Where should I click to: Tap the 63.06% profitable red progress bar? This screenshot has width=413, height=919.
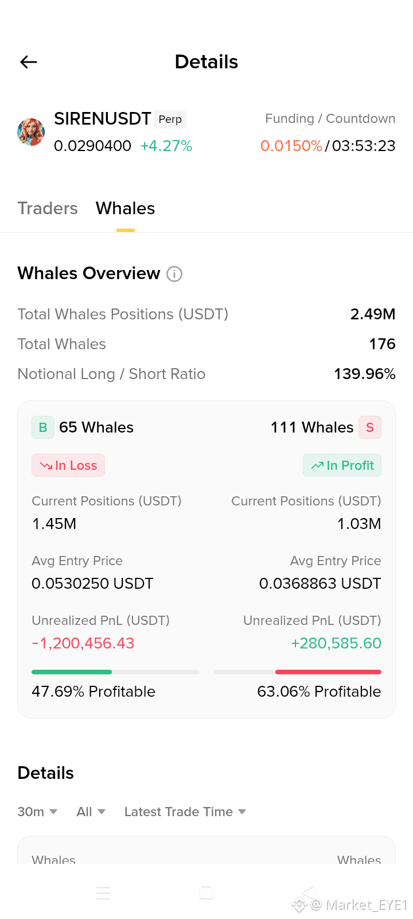297,671
